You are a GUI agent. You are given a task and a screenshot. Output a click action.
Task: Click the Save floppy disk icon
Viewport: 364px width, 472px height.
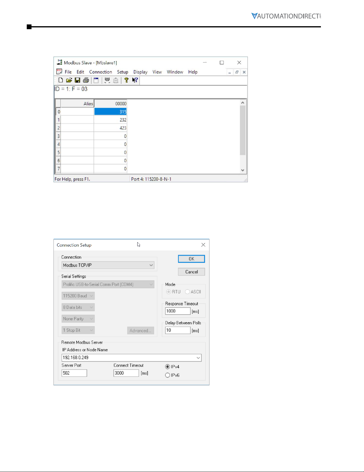click(77, 80)
